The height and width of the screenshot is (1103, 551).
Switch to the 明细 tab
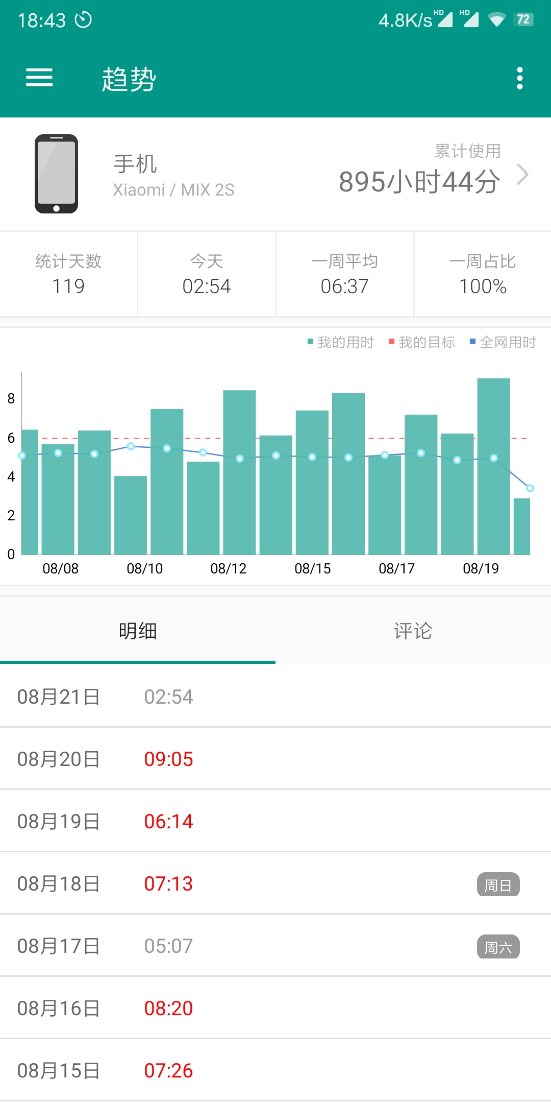point(138,631)
